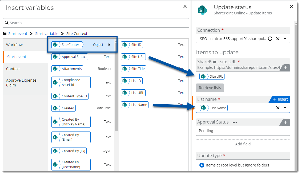Click the Approval Status Pending input
This screenshot has height=175, width=301.
(x=243, y=131)
